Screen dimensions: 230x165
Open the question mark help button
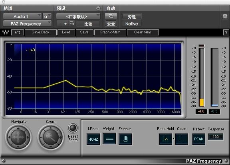[x=226, y=33]
